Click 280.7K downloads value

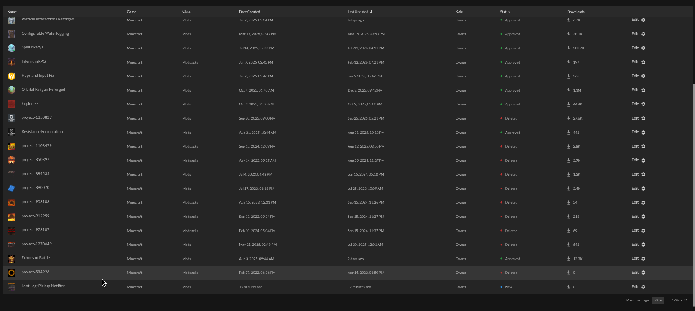click(579, 48)
